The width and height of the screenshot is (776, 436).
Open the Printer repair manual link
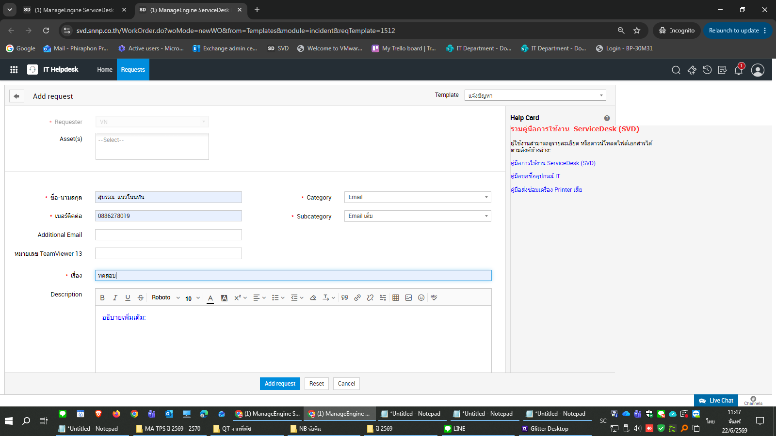(546, 190)
